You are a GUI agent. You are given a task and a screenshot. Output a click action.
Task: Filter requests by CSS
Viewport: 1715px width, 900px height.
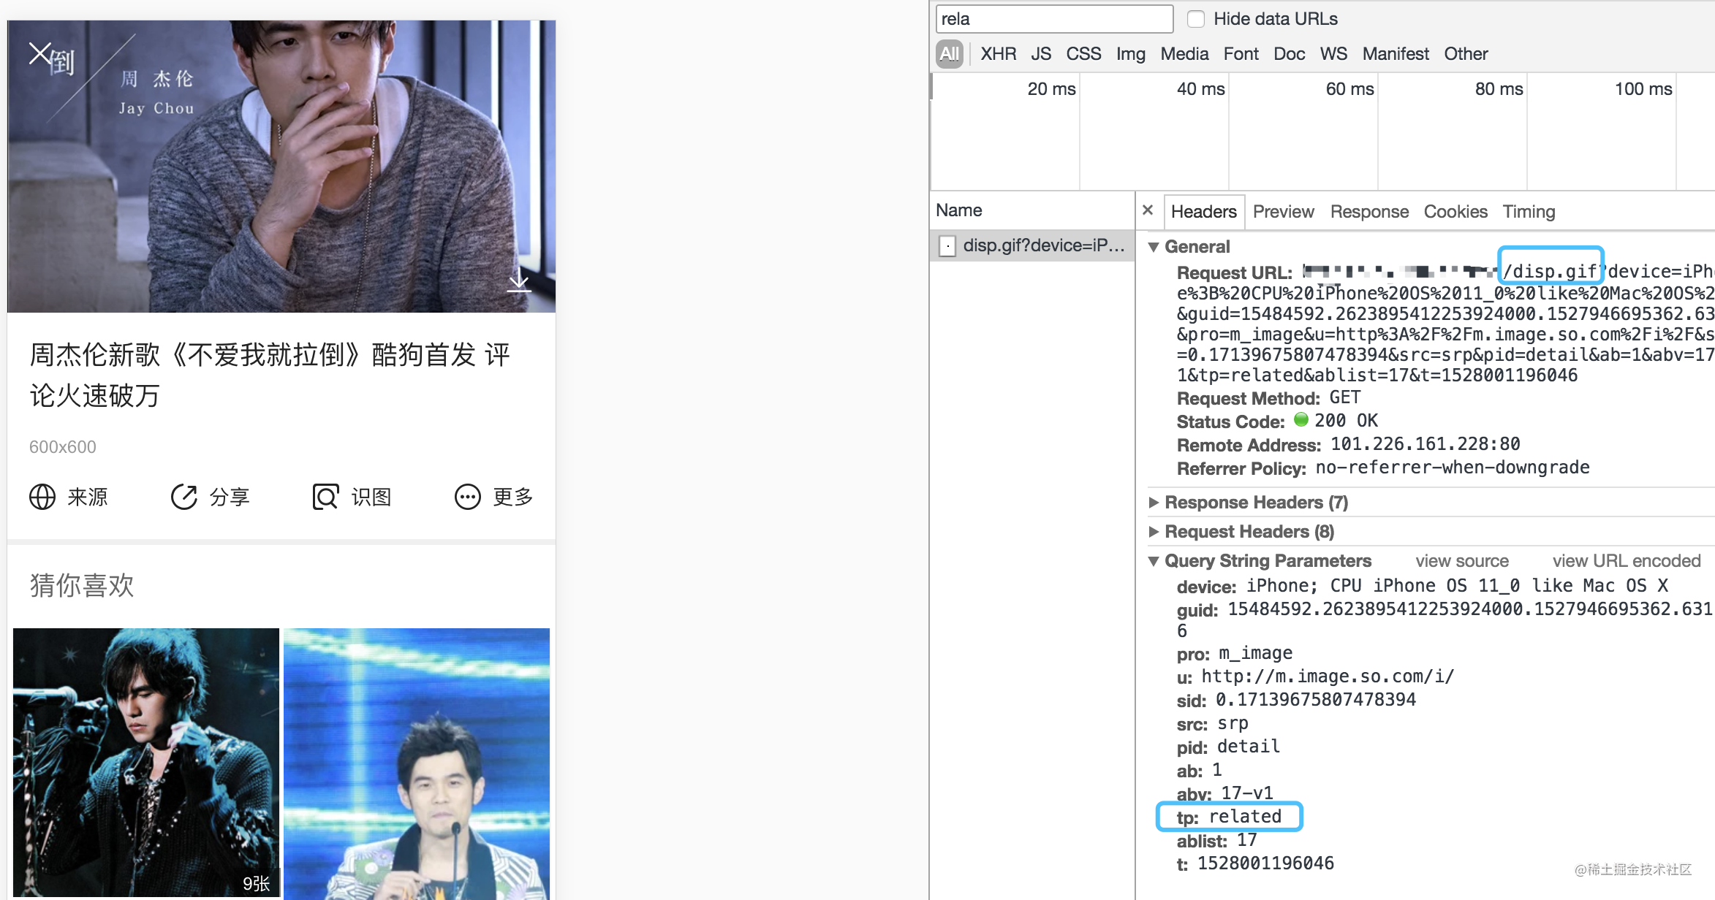click(1083, 54)
